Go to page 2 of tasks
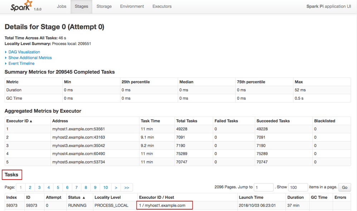Screen dimensions: 357x211 coord(30,187)
